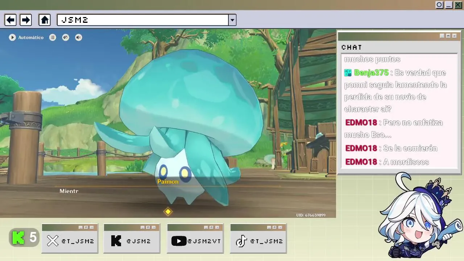Close the TikTok social card window
This screenshot has height=261, width=464.
pos(280,227)
